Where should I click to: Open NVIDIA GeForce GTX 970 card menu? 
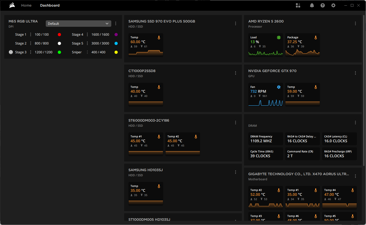(x=355, y=73)
